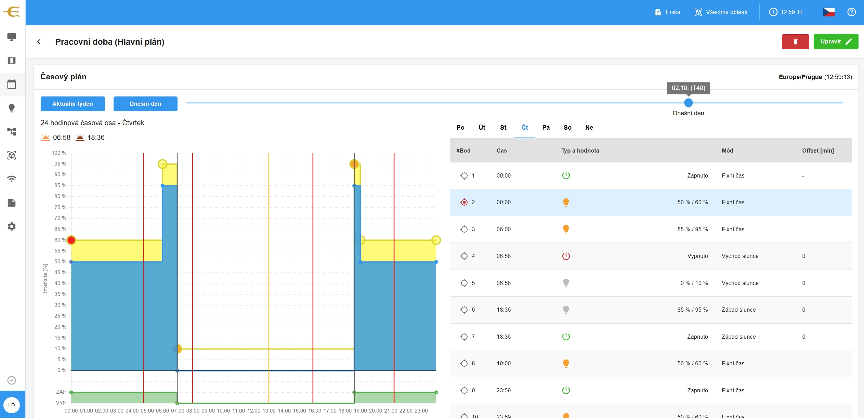Select point 3 target radio marker
Viewport: 864px width, 418px height.
[x=464, y=230]
